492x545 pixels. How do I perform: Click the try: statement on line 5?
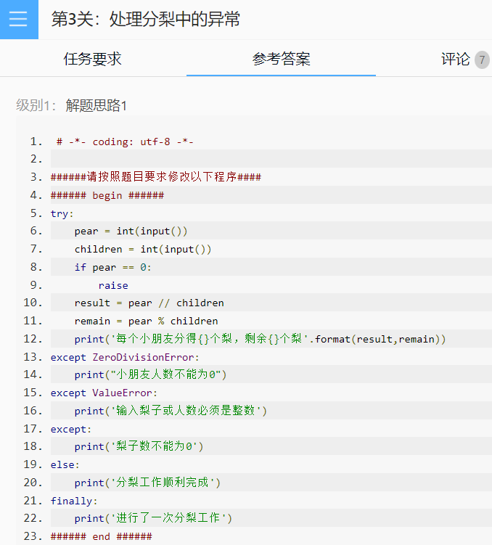click(x=62, y=213)
